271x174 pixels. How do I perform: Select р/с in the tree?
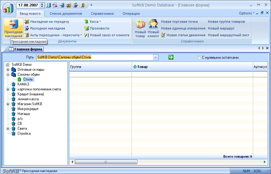tap(20, 119)
